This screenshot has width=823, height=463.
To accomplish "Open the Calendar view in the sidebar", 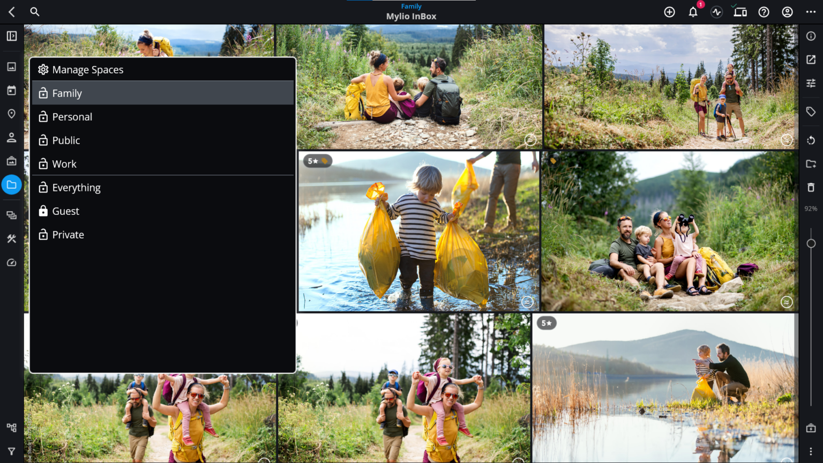I will [x=11, y=90].
